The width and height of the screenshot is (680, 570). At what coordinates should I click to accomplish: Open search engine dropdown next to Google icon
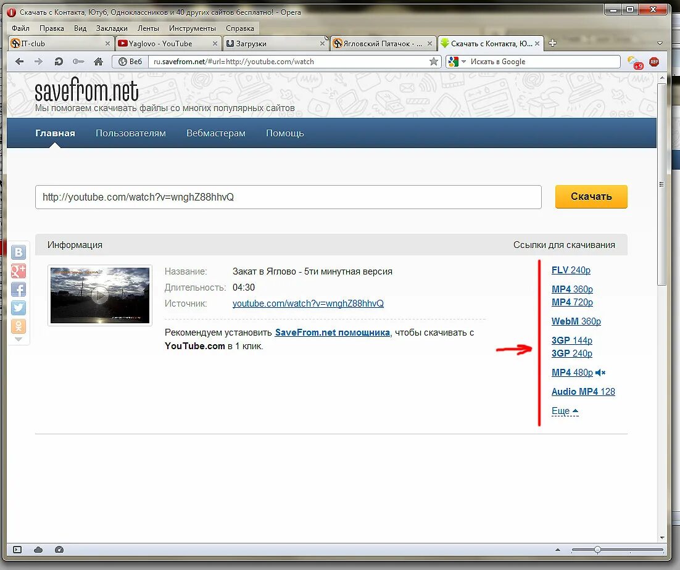pyautogui.click(x=463, y=62)
